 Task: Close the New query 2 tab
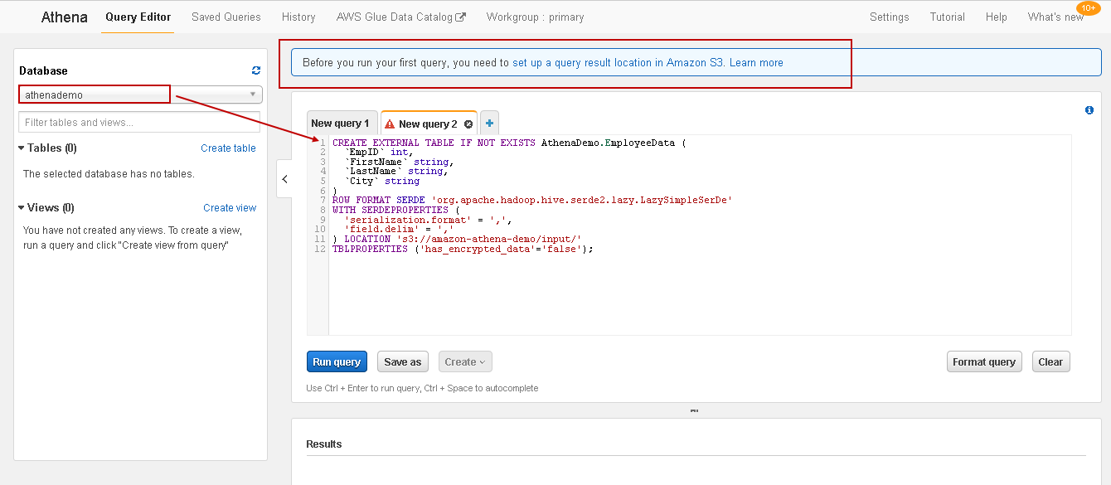click(468, 123)
